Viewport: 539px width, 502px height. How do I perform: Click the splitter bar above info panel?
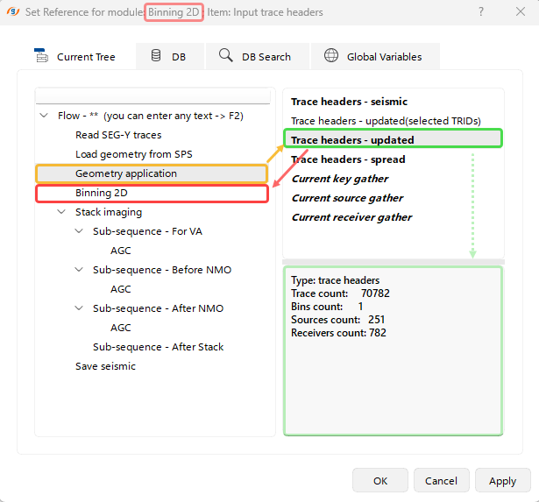pos(394,262)
